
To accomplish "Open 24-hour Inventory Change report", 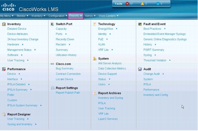I will tap(23, 39).
